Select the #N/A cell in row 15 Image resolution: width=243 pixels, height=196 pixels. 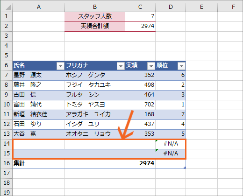point(171,154)
